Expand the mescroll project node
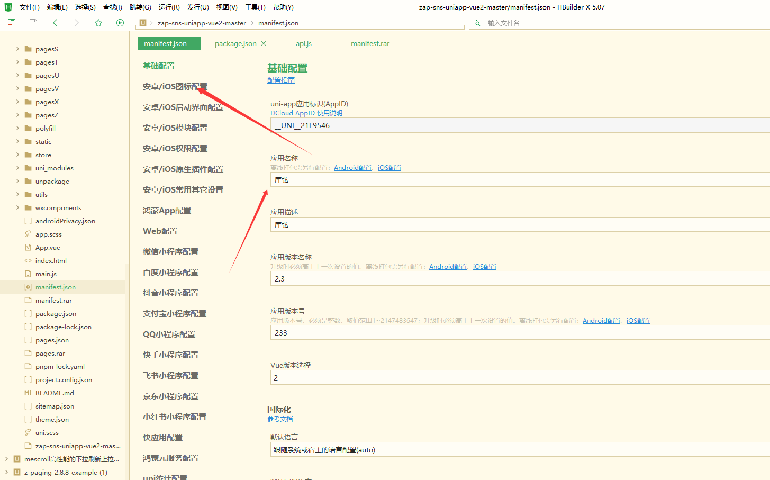The image size is (770, 480). pyautogui.click(x=6, y=459)
